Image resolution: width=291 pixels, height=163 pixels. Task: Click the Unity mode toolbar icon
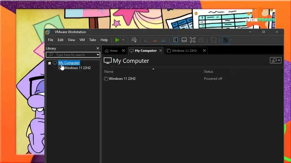coord(201,40)
